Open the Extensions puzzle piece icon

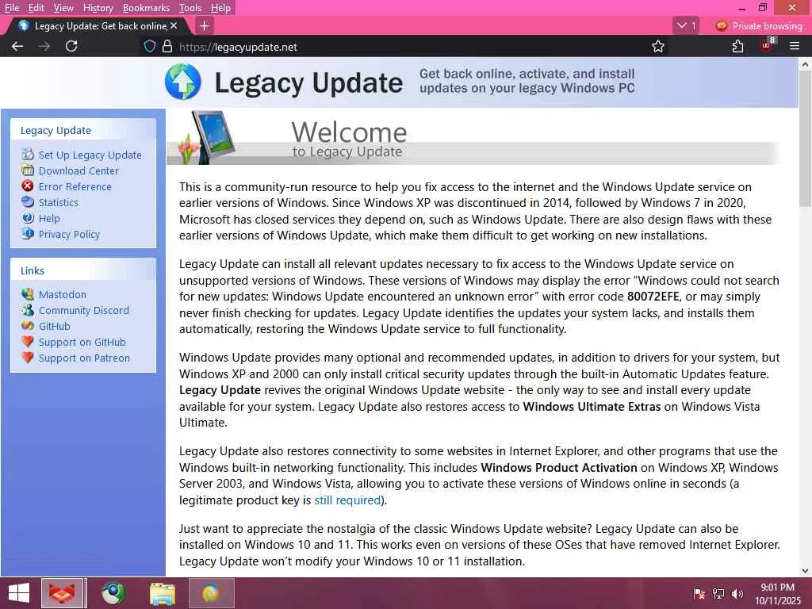pos(738,47)
